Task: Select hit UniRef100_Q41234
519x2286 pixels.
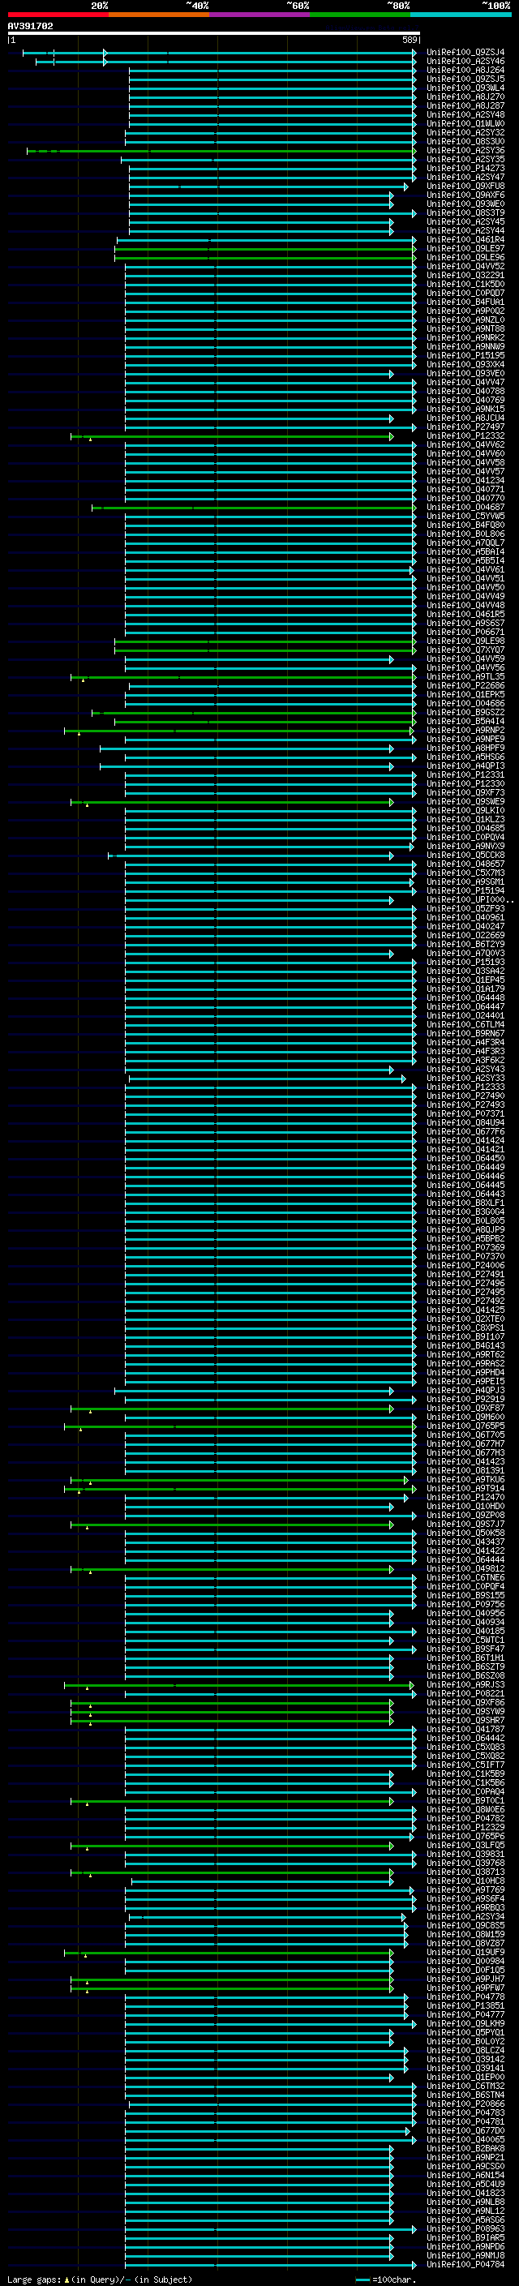Action: (x=465, y=481)
